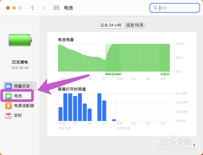
Task: Click the blue usage history chart icon
Action: point(9,86)
